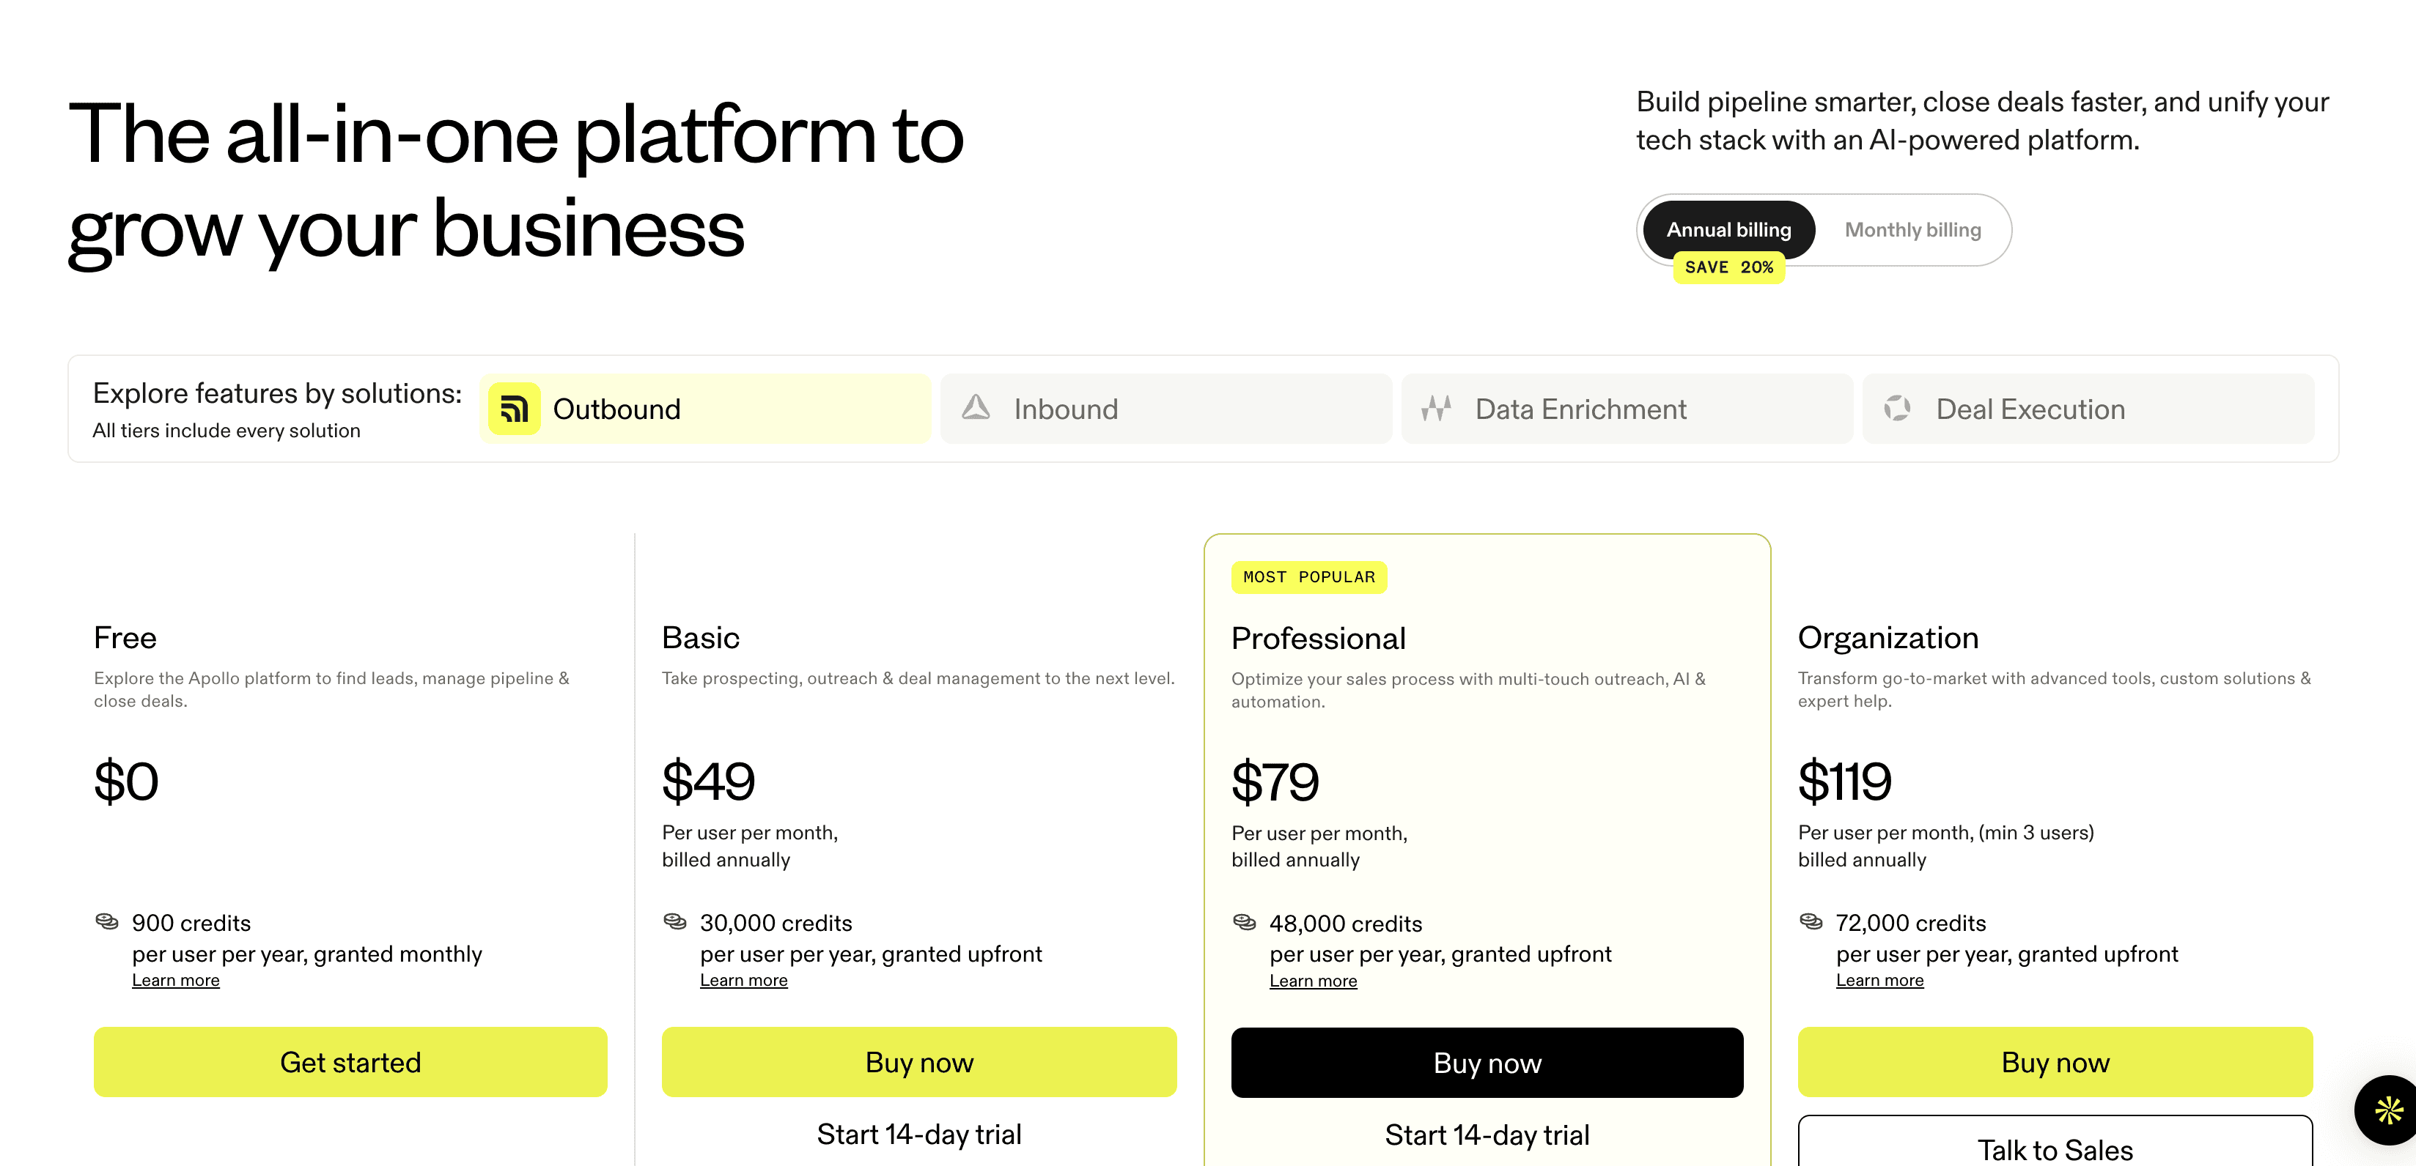Click the Basic plan credits coin icon
Viewport: 2416px width, 1166px height.
pos(675,921)
